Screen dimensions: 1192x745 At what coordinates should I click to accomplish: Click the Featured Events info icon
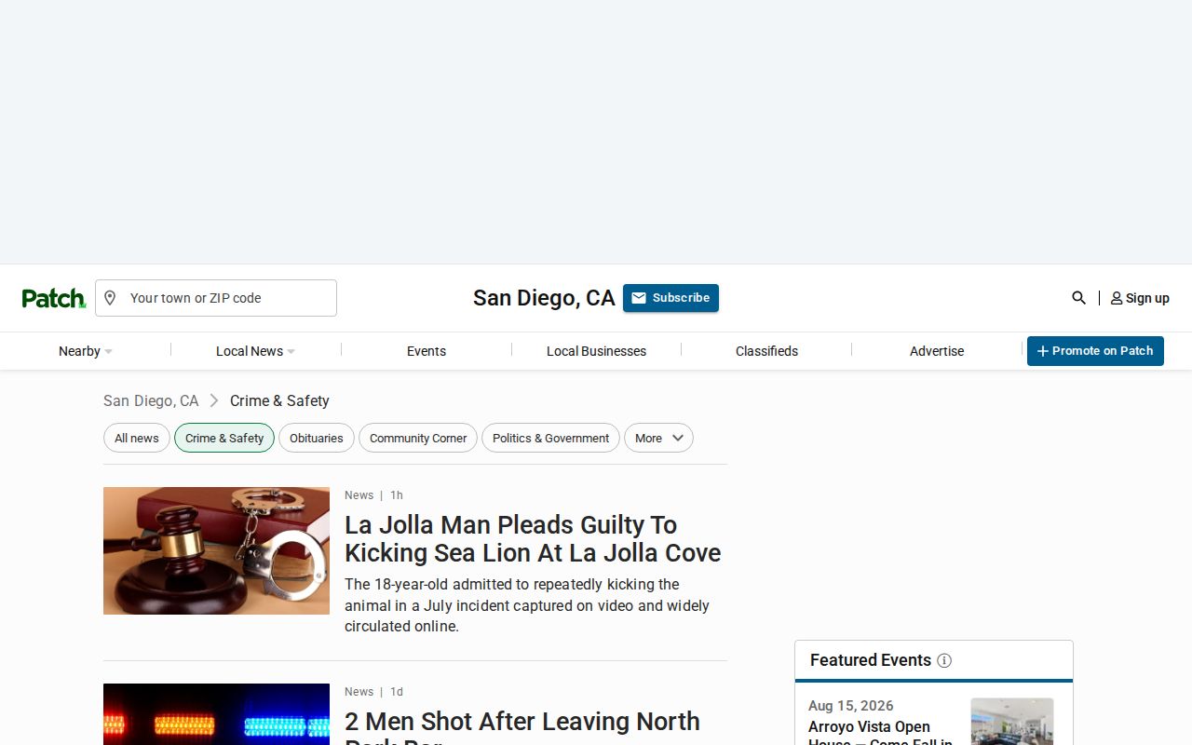(944, 660)
